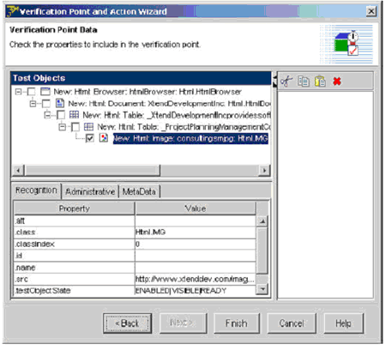Click the .src property cell
This screenshot has width=386, height=350.
(x=75, y=279)
